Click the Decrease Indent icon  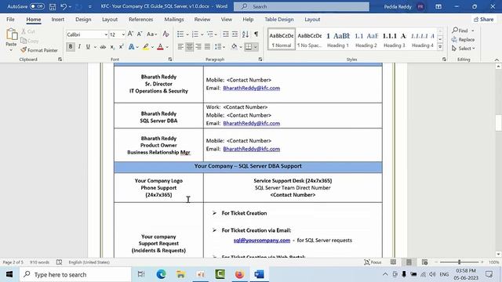click(225, 34)
